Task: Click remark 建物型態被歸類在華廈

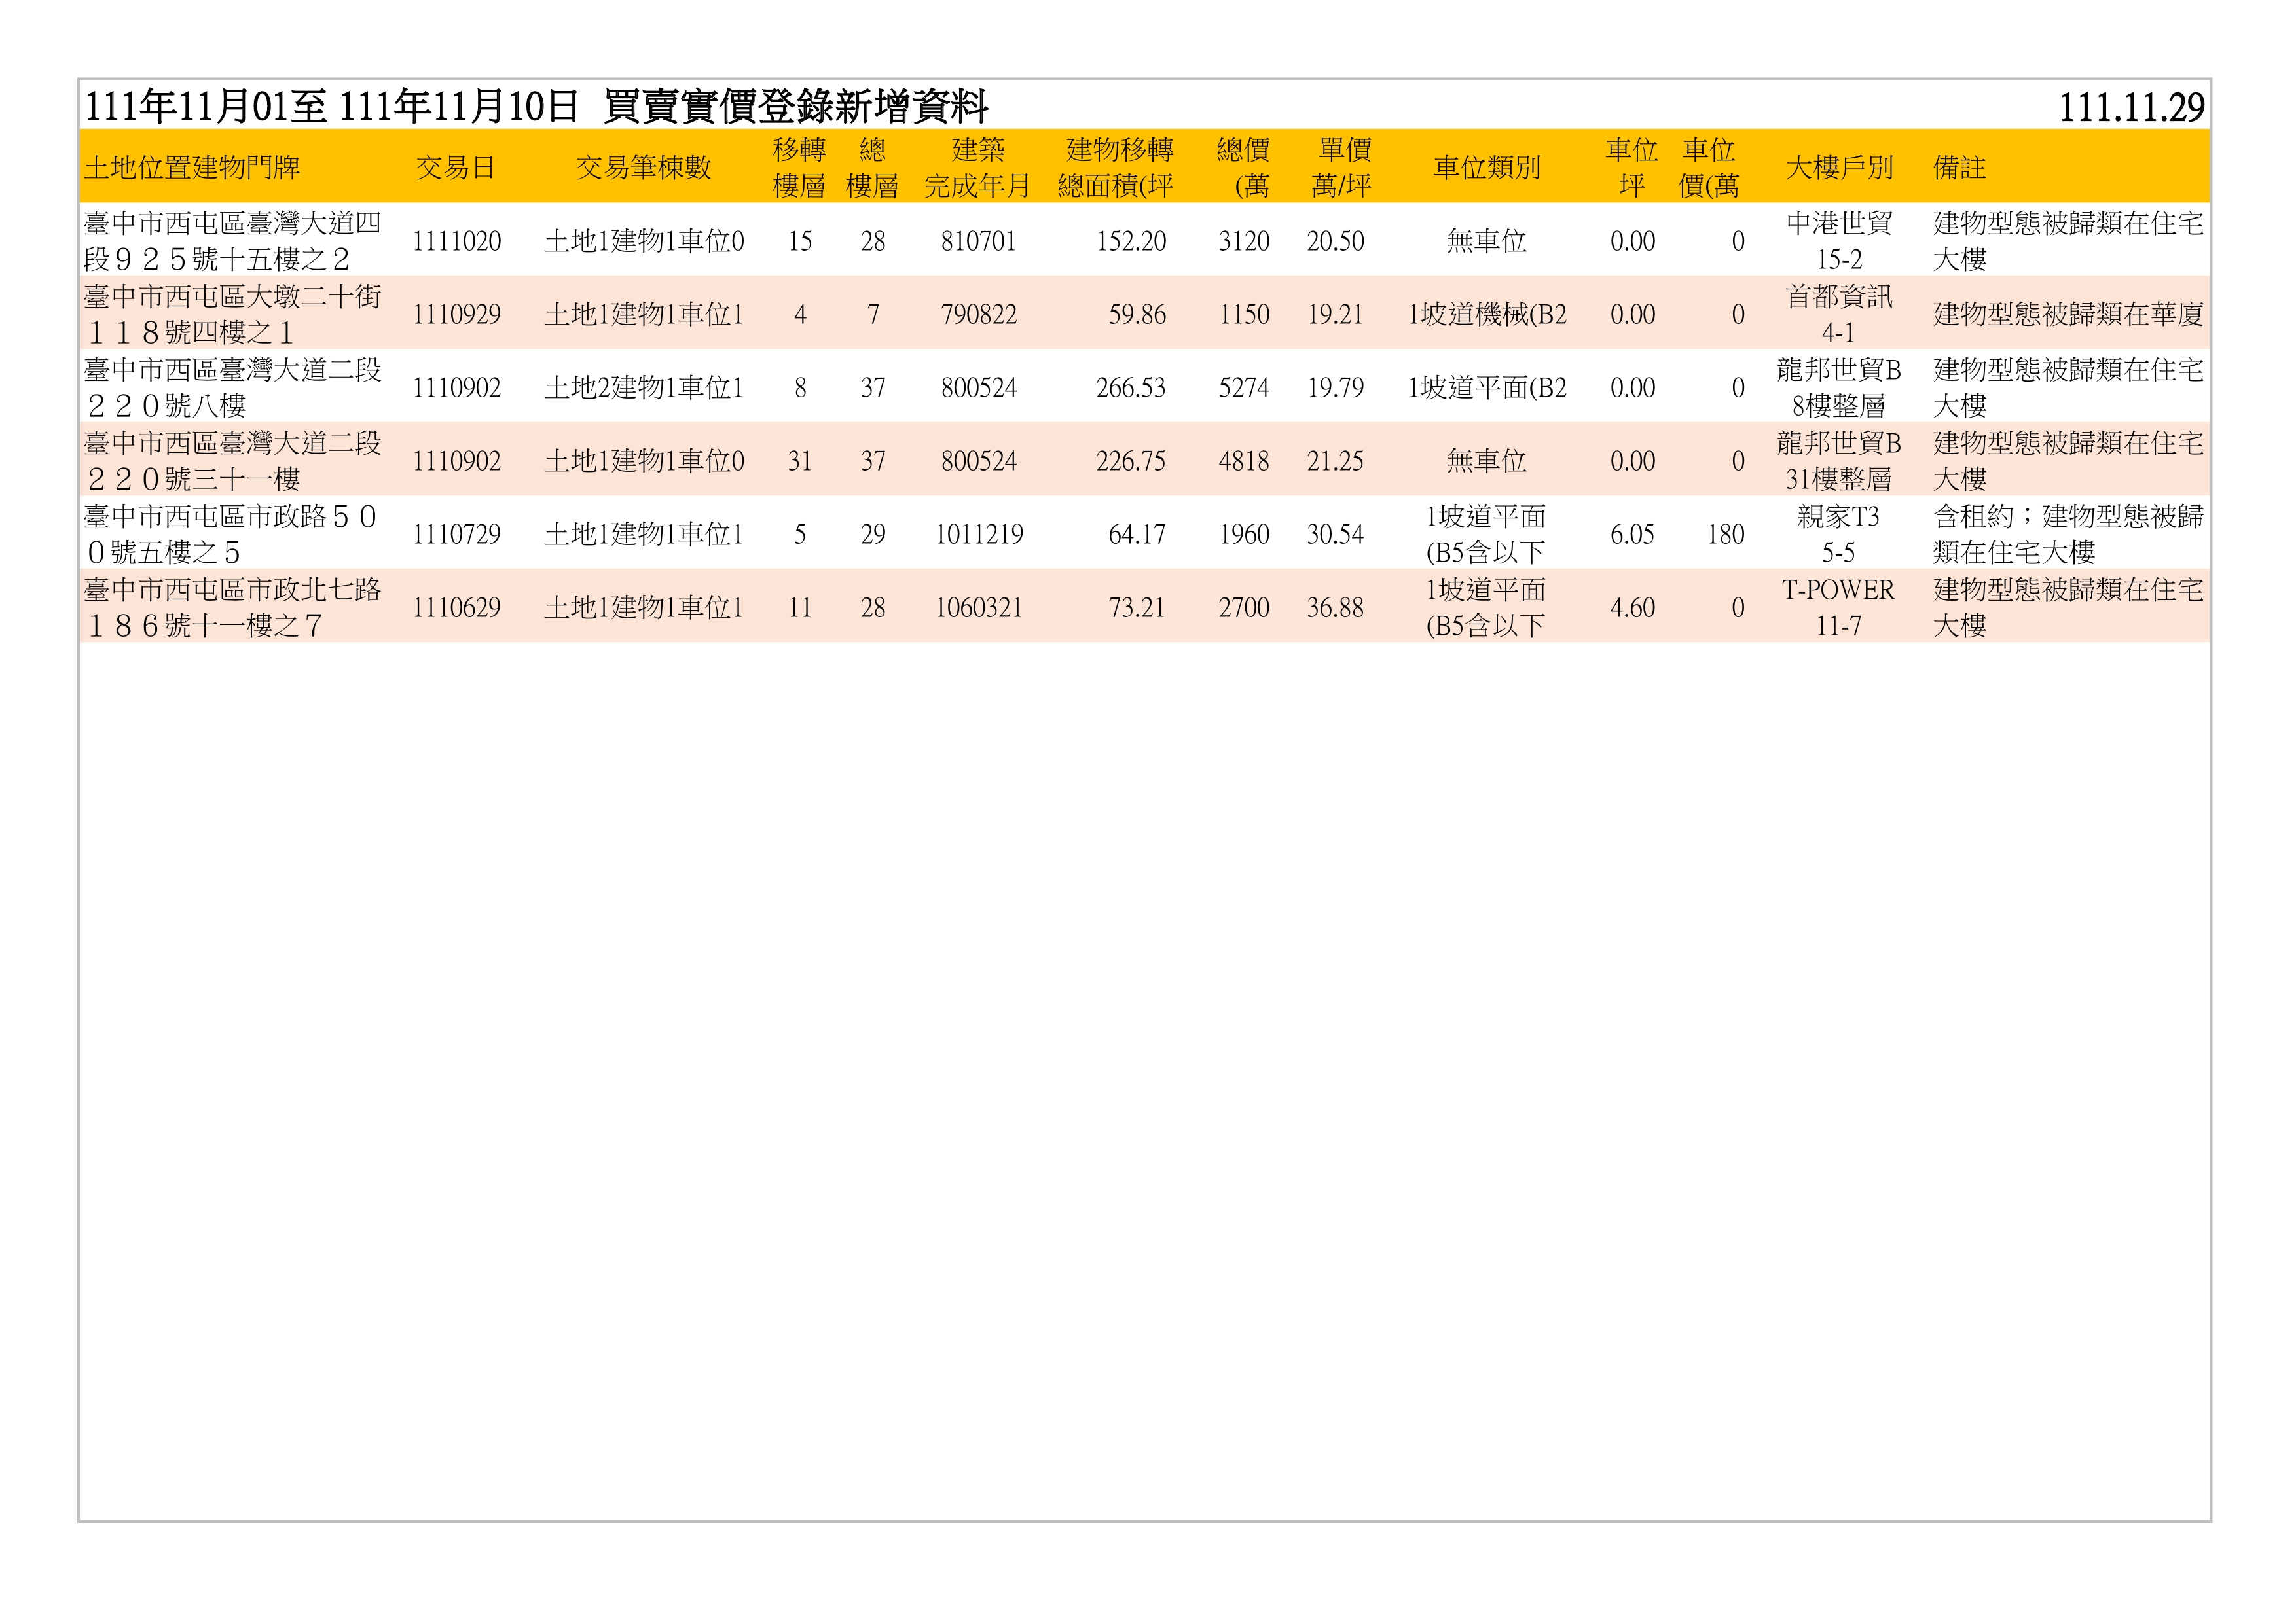Action: (x=2068, y=314)
